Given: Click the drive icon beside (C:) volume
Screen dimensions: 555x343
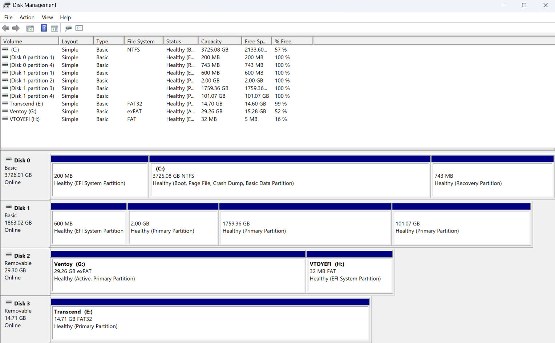Looking at the screenshot, I should (x=5, y=49).
